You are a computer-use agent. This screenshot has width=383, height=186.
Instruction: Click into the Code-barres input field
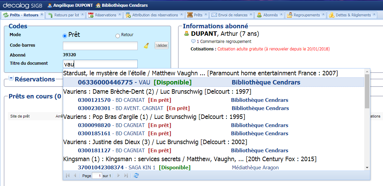click(100, 46)
